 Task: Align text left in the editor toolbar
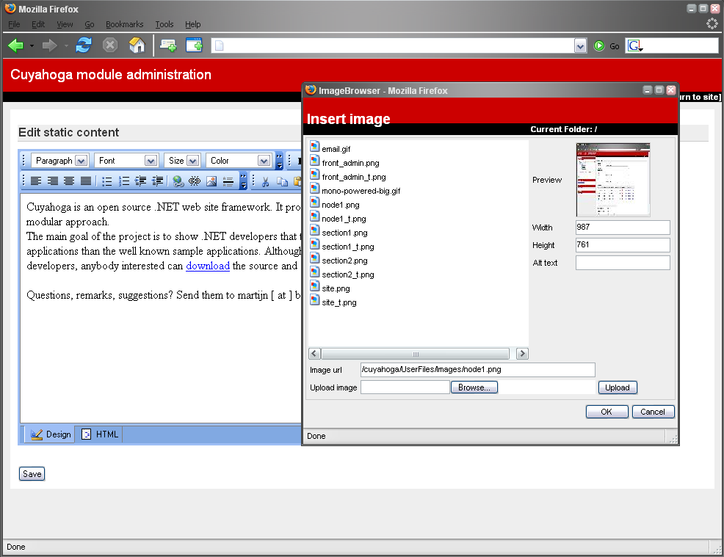click(x=35, y=181)
